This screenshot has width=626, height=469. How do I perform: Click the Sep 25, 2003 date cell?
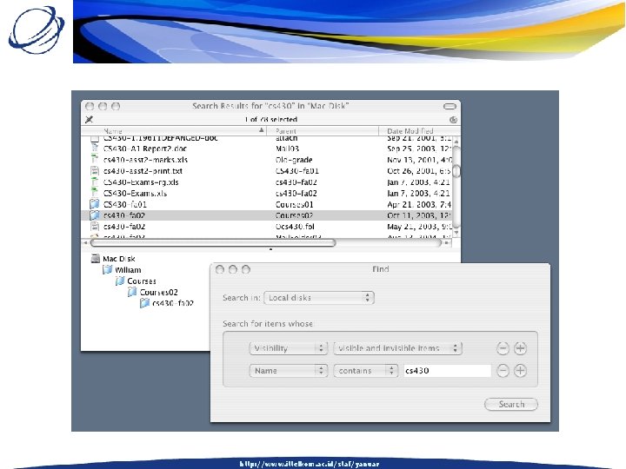coord(419,149)
